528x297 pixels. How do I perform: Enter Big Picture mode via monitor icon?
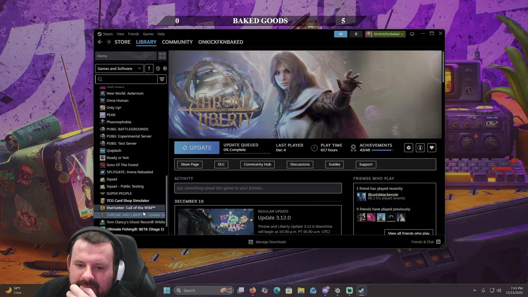412,34
